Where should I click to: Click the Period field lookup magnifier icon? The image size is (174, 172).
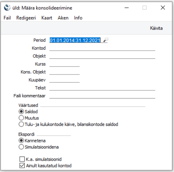click(106, 40)
